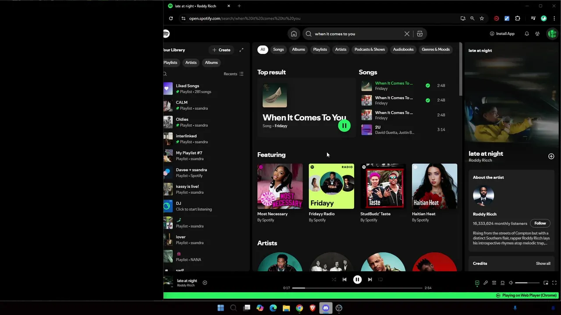561x315 pixels.
Task: Toggle repeat in the player bar
Action: click(380, 280)
